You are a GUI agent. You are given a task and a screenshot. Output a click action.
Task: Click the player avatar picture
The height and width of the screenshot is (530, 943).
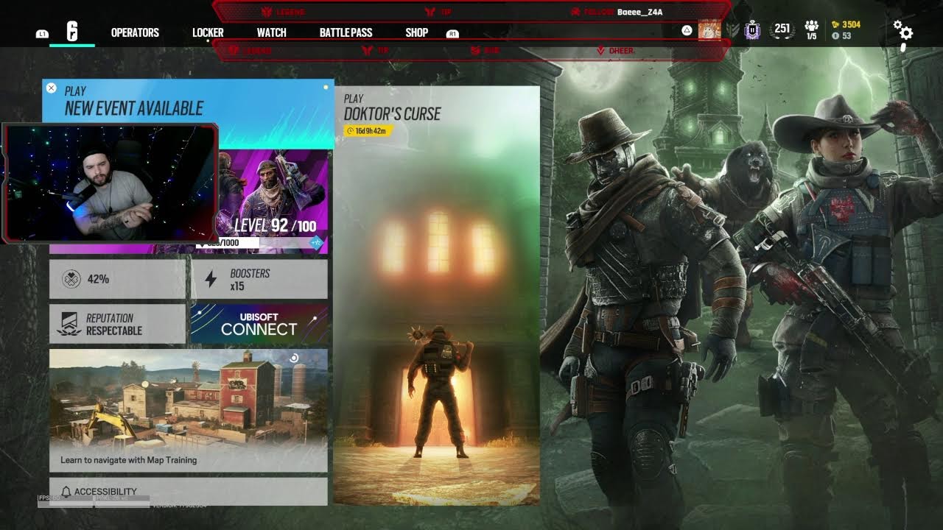[709, 29]
